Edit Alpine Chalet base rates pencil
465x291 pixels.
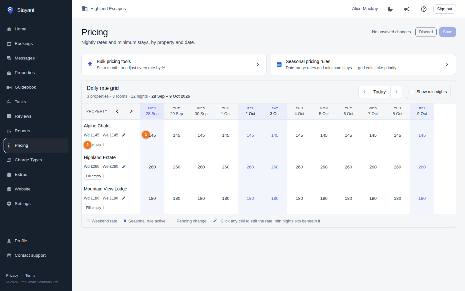click(x=124, y=135)
